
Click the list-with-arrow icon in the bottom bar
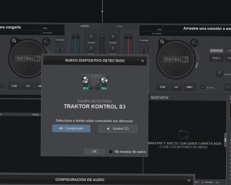click(217, 182)
